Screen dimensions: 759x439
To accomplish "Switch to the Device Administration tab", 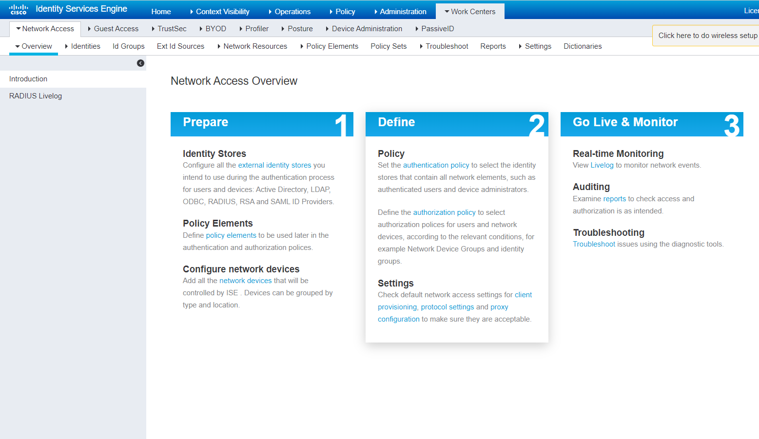I will tap(367, 28).
